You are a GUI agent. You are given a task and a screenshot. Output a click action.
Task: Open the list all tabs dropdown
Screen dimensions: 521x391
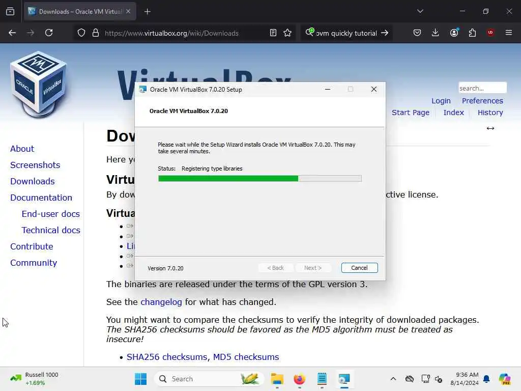tap(420, 11)
